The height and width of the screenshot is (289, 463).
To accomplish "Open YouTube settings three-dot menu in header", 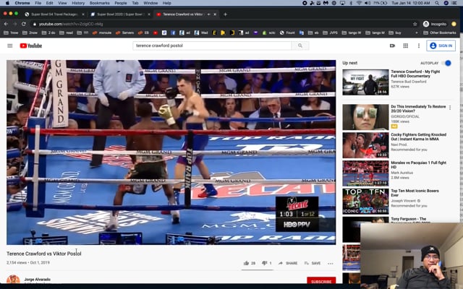I will (417, 46).
